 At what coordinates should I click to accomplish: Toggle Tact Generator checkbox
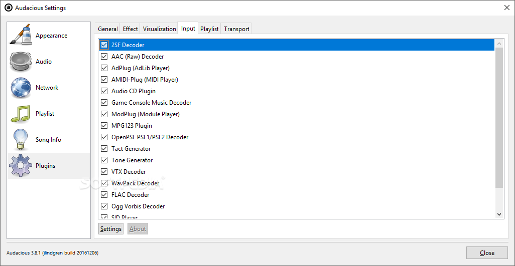(x=104, y=148)
